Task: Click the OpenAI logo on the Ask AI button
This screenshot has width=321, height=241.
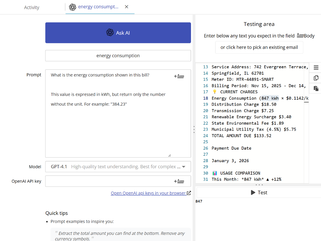Action: pos(110,32)
